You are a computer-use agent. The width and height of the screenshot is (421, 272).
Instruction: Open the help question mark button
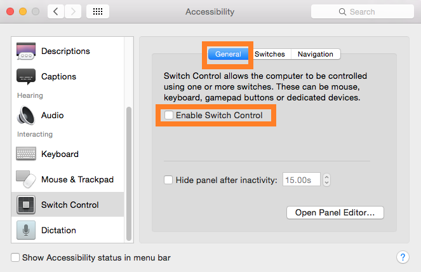coord(403,257)
